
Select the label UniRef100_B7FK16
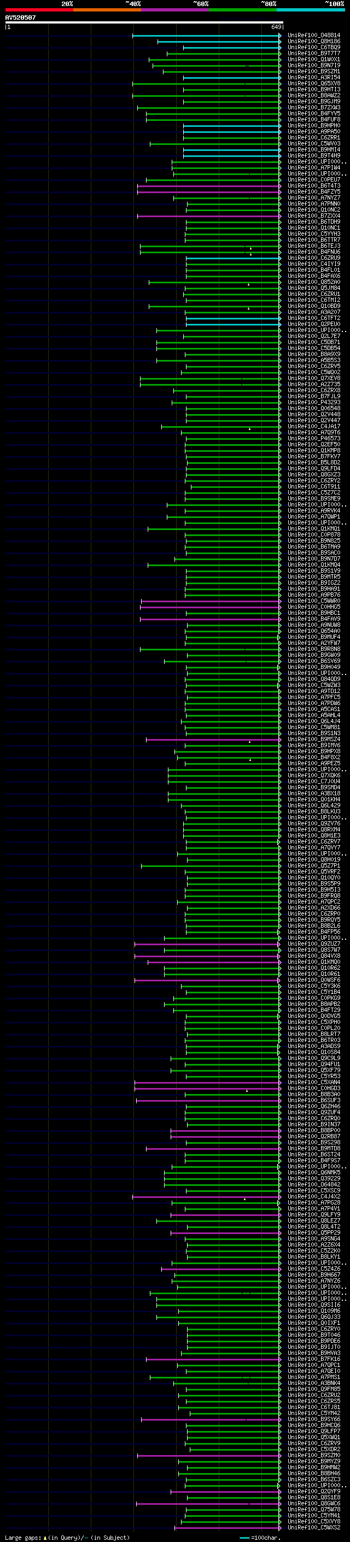click(x=313, y=1359)
